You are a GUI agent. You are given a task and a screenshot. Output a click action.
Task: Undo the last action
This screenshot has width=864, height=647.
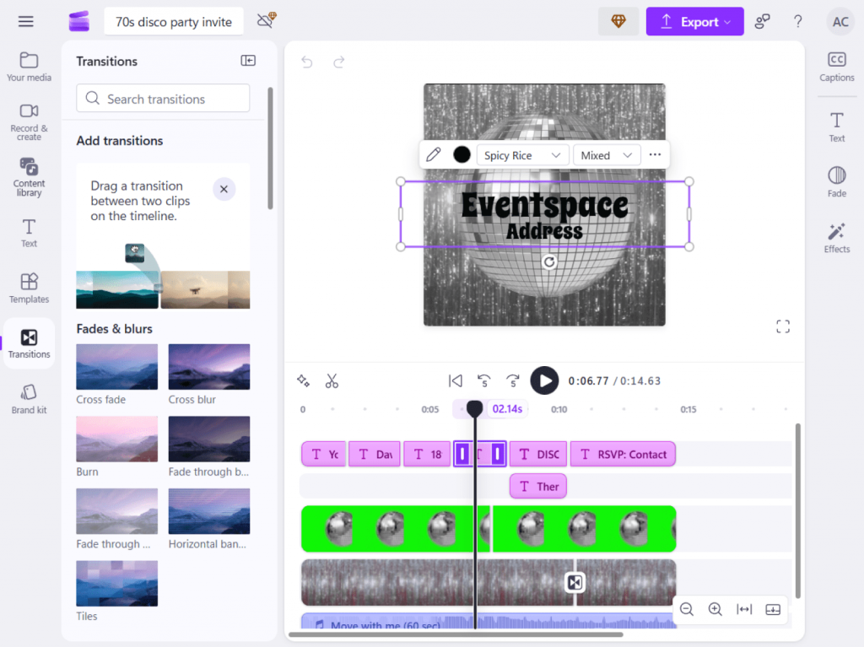coord(307,62)
